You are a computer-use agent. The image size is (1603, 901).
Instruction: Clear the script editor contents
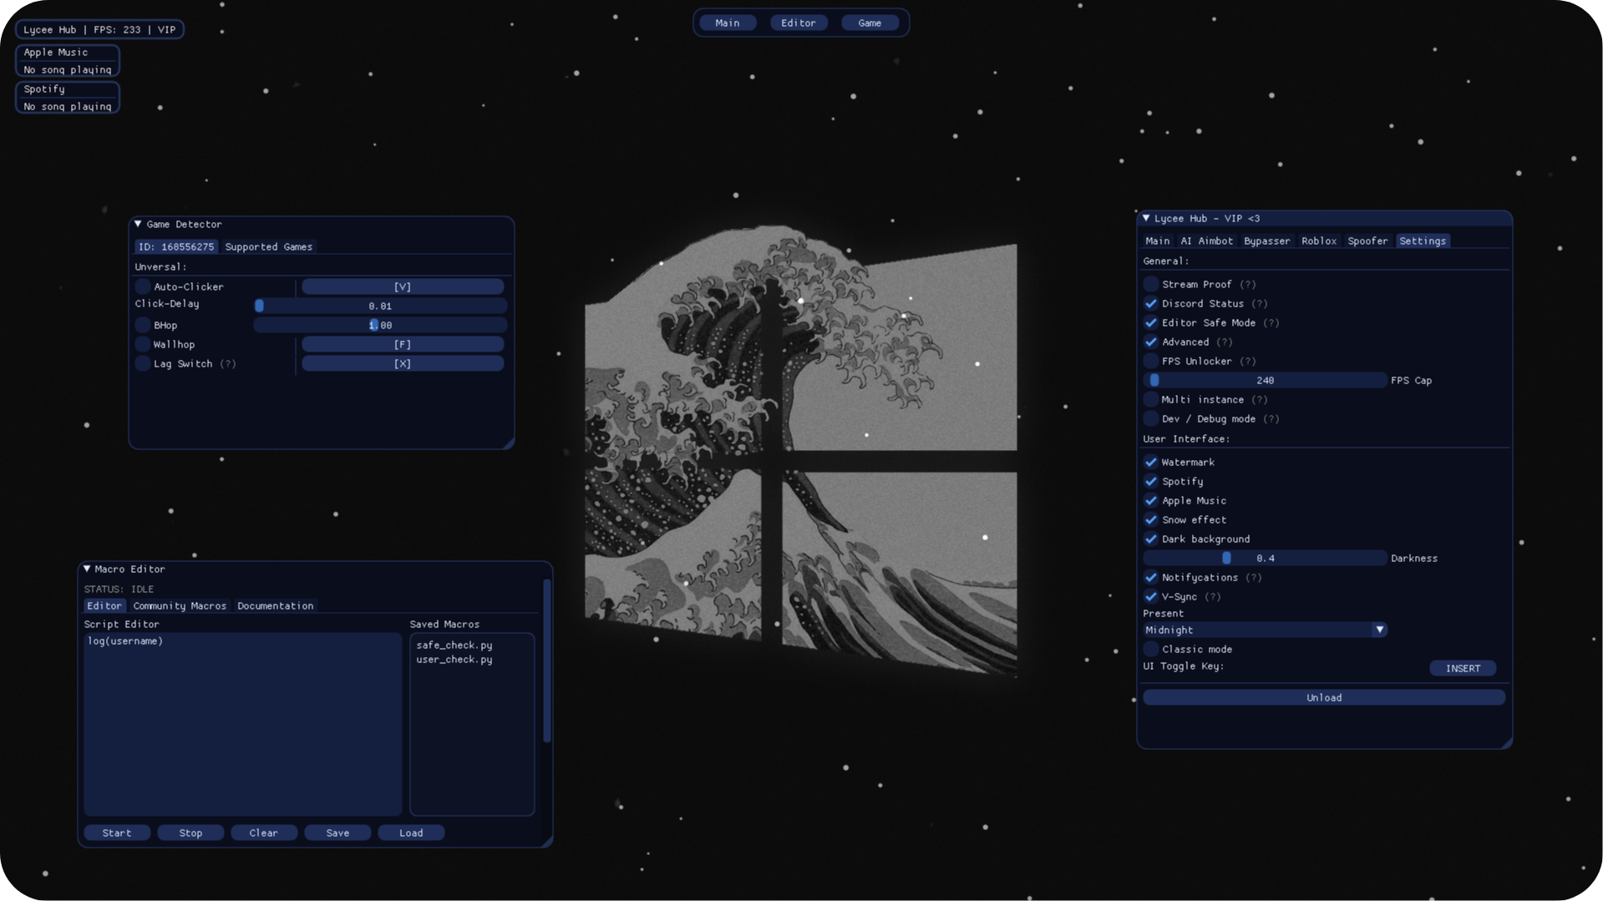point(263,833)
